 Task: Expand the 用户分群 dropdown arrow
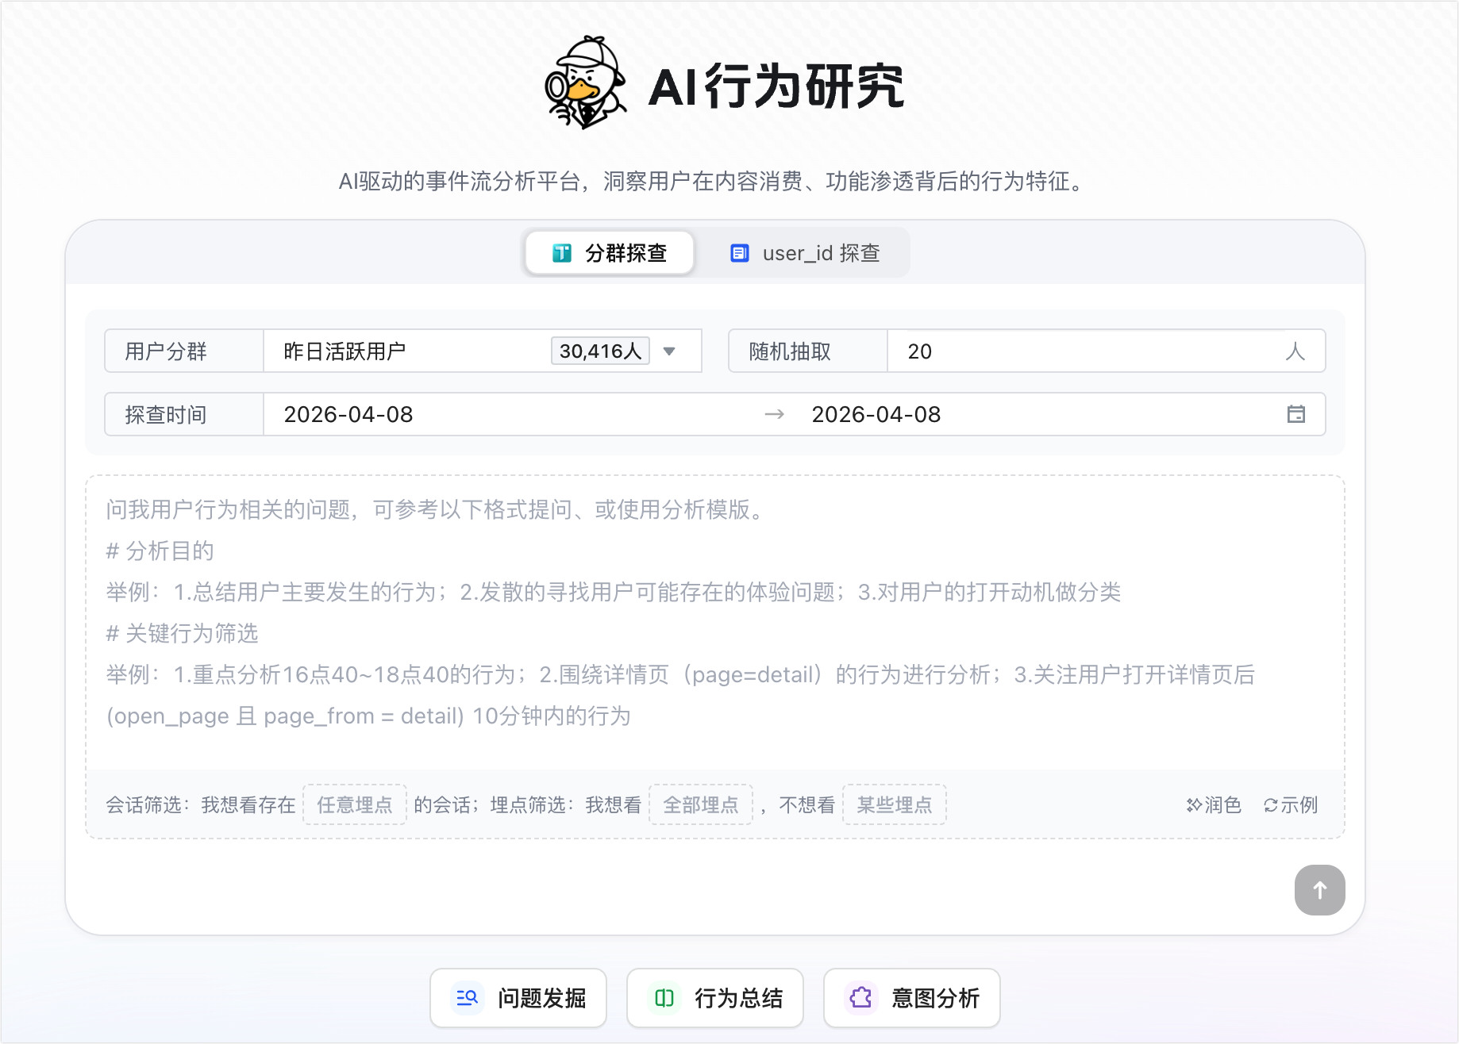point(669,351)
